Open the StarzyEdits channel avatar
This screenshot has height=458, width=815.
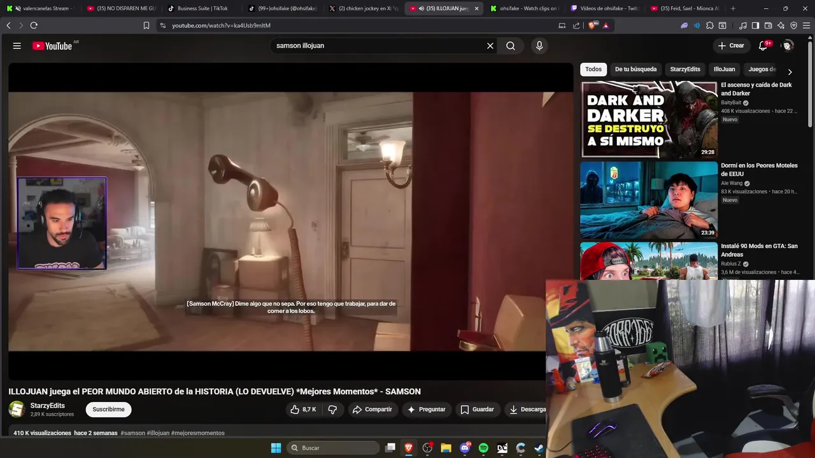pos(17,409)
